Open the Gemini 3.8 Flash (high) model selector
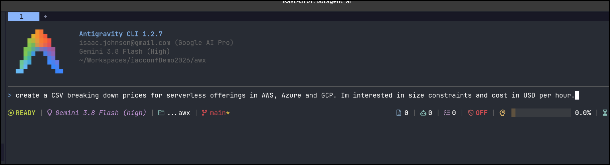Viewport: 610px width, 165px height. click(101, 113)
